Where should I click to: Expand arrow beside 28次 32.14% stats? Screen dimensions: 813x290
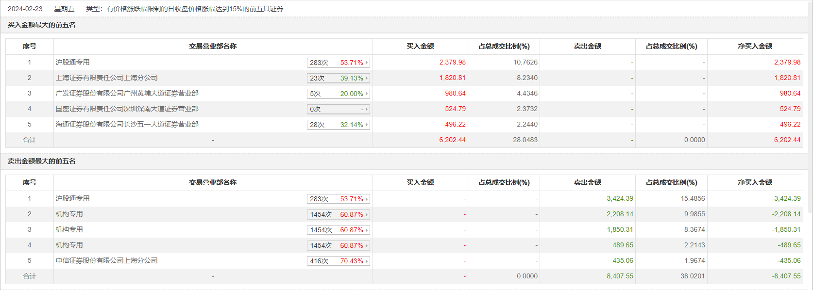(x=367, y=125)
